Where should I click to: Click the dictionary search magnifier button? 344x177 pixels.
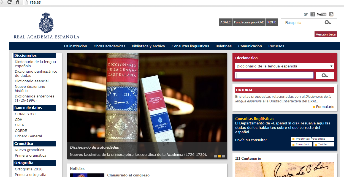(x=325, y=75)
